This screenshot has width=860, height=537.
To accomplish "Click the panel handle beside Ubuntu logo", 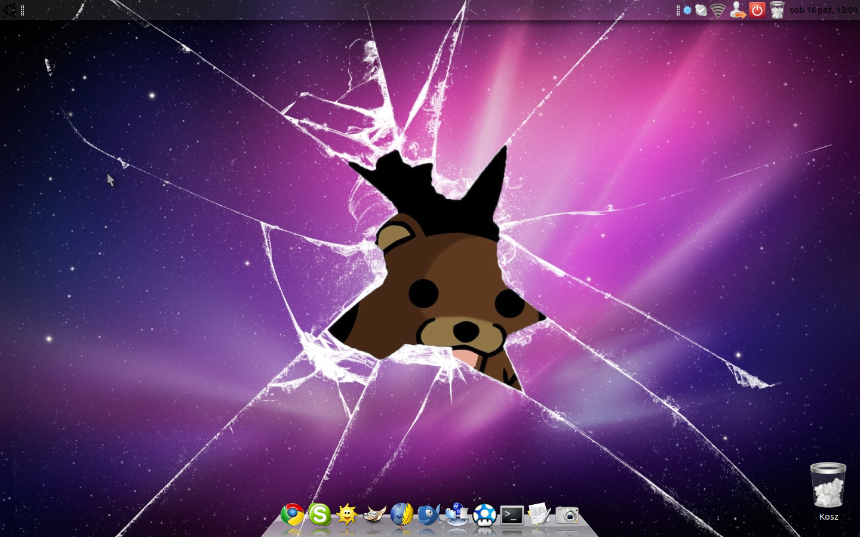I will (x=23, y=10).
